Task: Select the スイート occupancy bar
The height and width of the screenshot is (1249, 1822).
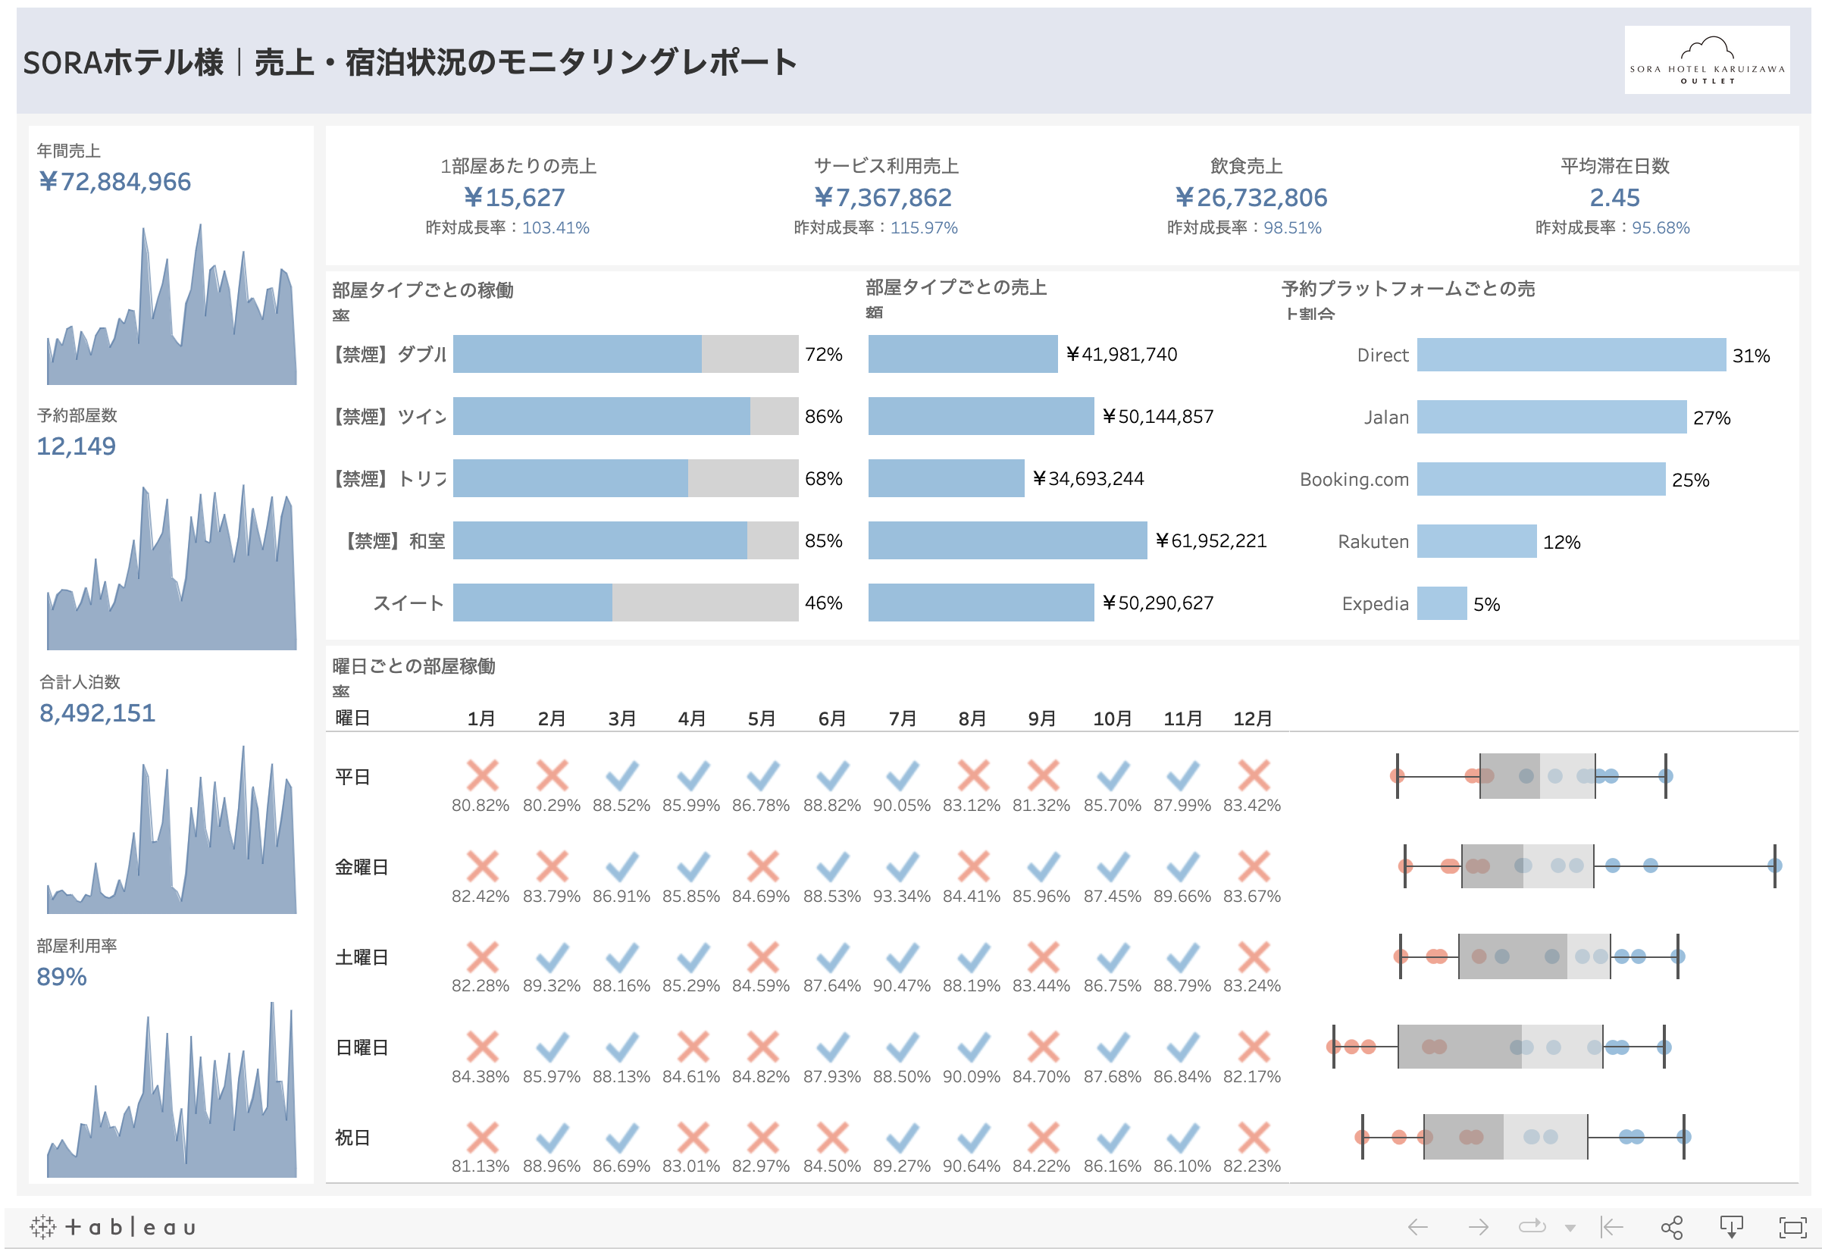Action: pyautogui.click(x=532, y=603)
